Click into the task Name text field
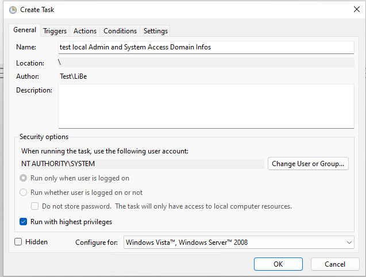This screenshot has width=366, height=277. coord(206,47)
